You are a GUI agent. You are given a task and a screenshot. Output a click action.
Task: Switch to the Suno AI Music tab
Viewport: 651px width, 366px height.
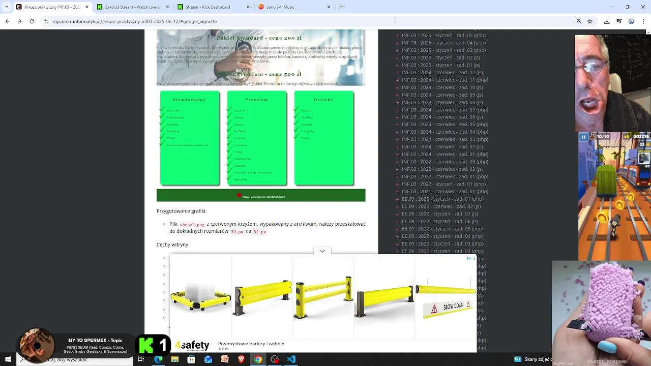pyautogui.click(x=293, y=7)
